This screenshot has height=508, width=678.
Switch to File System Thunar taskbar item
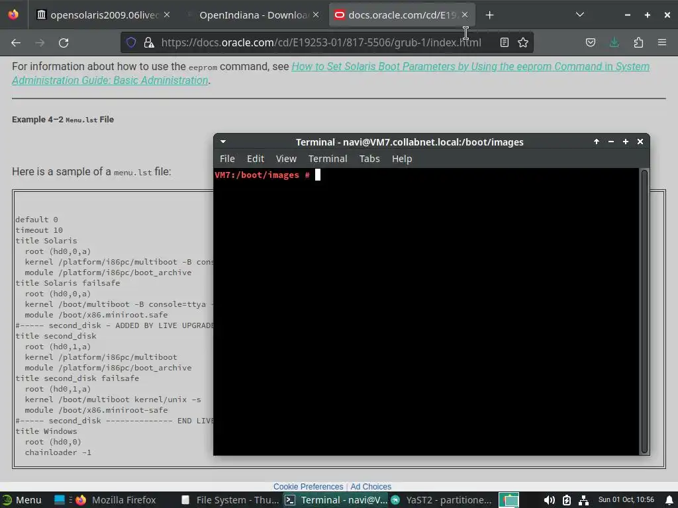click(230, 500)
